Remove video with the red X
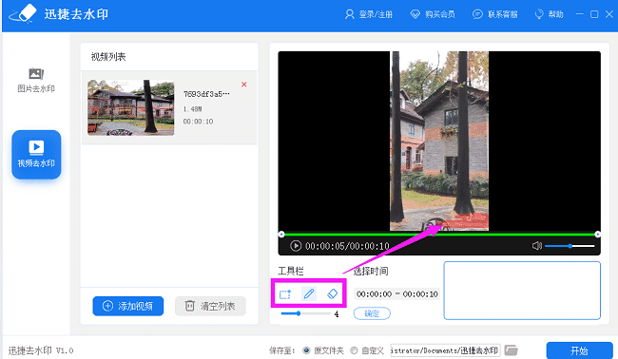This screenshot has width=618, height=359. click(x=244, y=85)
